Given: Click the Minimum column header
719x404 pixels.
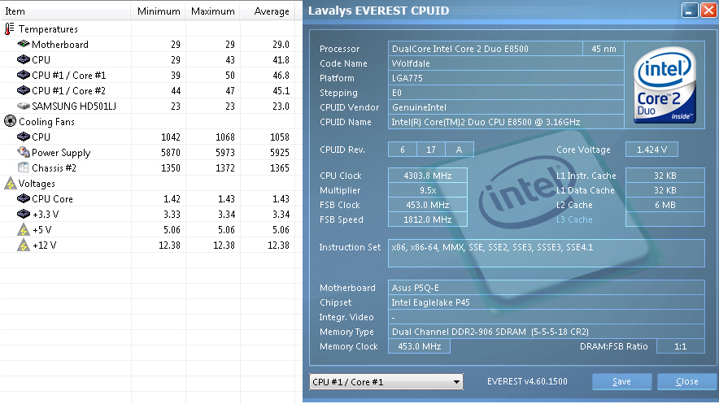Looking at the screenshot, I should (x=159, y=11).
